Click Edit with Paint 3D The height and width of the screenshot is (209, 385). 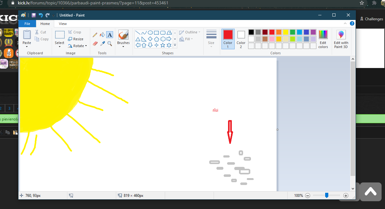coord(341,39)
